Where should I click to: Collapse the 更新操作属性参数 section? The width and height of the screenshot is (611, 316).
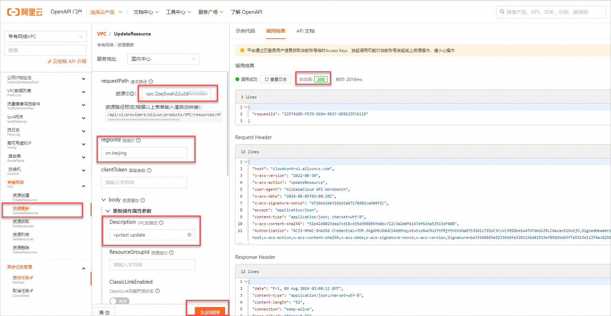(x=108, y=211)
